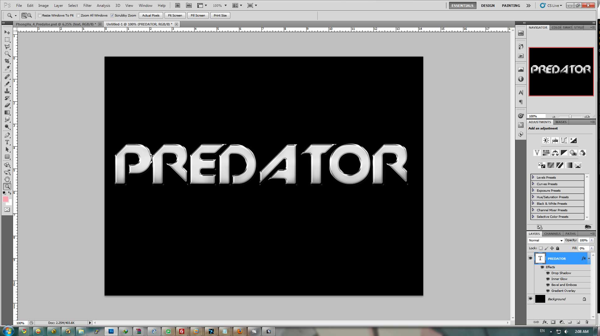This screenshot has height=336, width=600.
Task: Click the Fit Screen button
Action: [x=175, y=15]
